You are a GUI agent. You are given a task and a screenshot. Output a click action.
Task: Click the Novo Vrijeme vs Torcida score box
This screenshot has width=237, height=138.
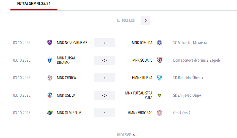click(x=104, y=43)
